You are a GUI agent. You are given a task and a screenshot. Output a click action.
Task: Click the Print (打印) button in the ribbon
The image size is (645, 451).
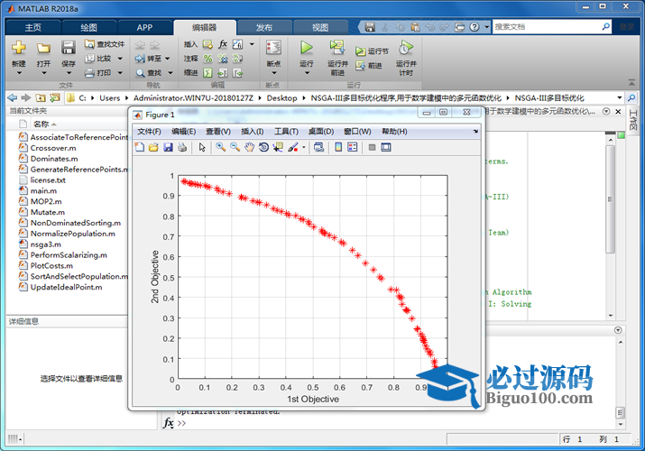98,73
